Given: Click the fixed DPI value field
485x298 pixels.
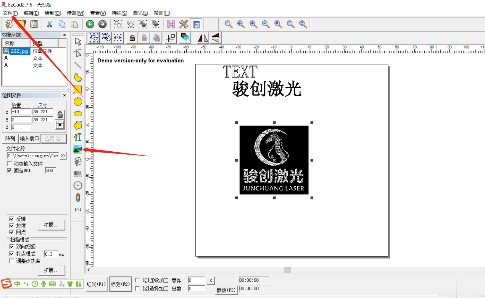Looking at the screenshot, I should (x=51, y=171).
